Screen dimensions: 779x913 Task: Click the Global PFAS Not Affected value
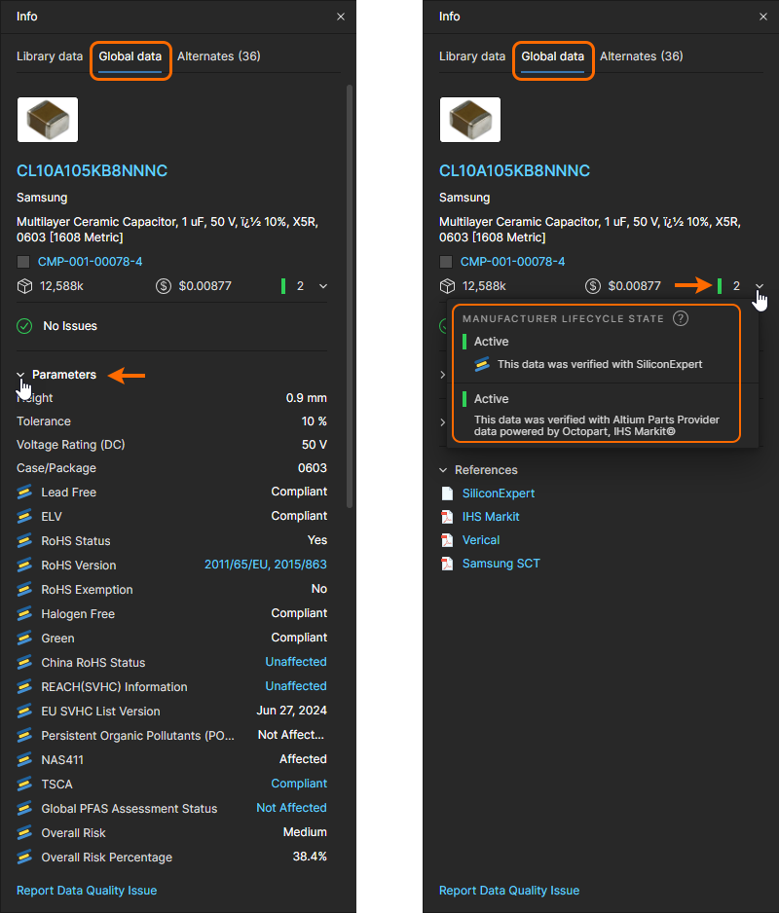point(291,808)
